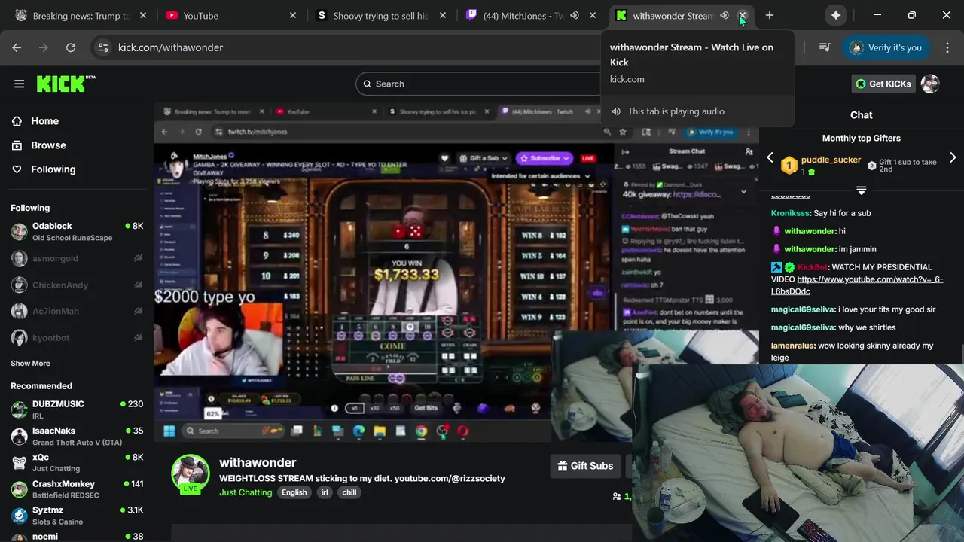
Task: Open recommended channel IsaacNaks
Action: 77,437
